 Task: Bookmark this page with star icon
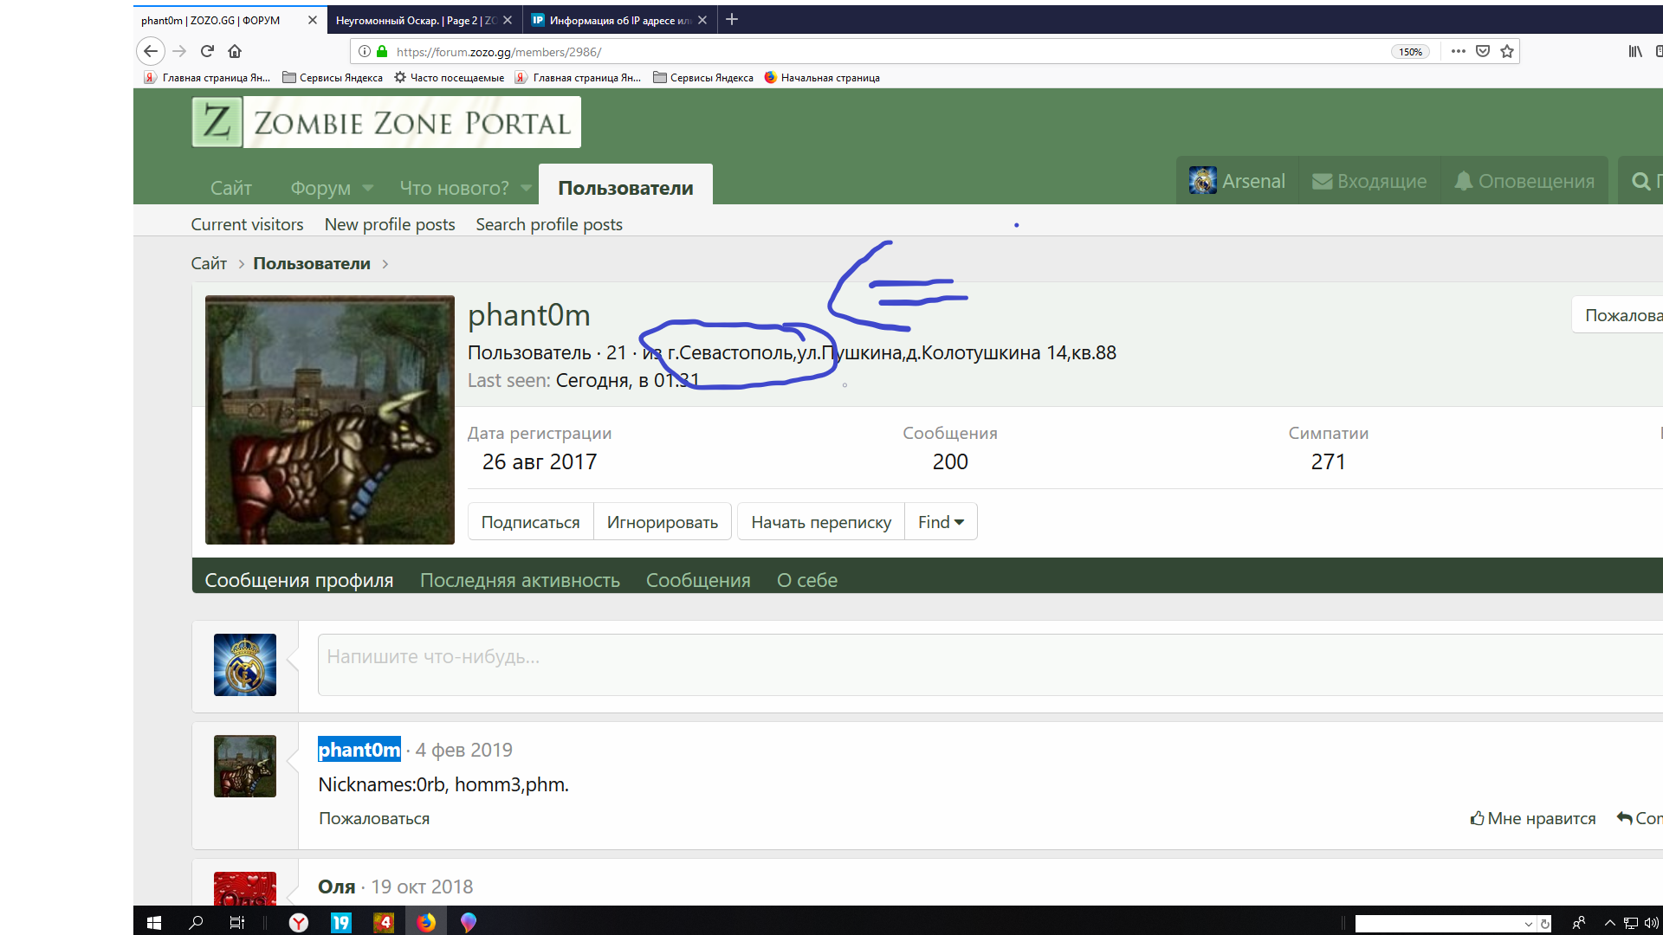(x=1507, y=51)
